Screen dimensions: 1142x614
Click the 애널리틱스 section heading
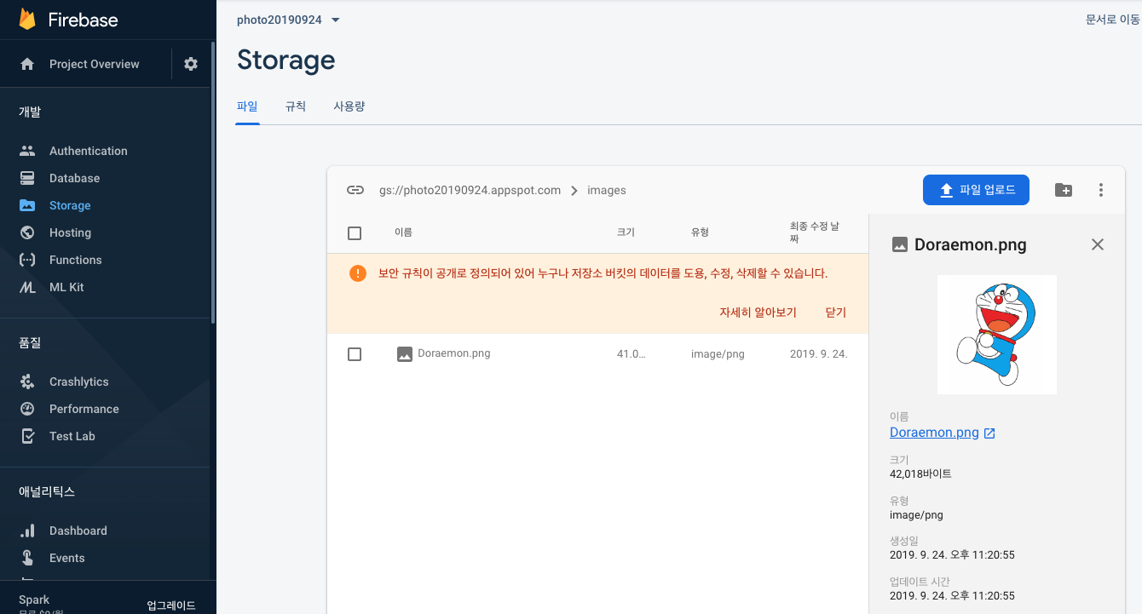coord(47,492)
